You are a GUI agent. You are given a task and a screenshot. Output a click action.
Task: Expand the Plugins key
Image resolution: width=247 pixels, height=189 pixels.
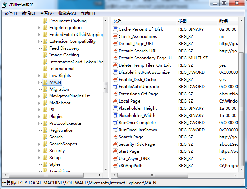pos(39,117)
